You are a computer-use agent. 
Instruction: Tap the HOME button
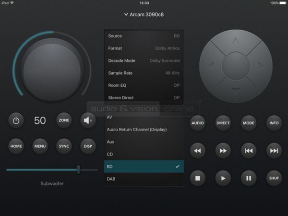pos(16,146)
